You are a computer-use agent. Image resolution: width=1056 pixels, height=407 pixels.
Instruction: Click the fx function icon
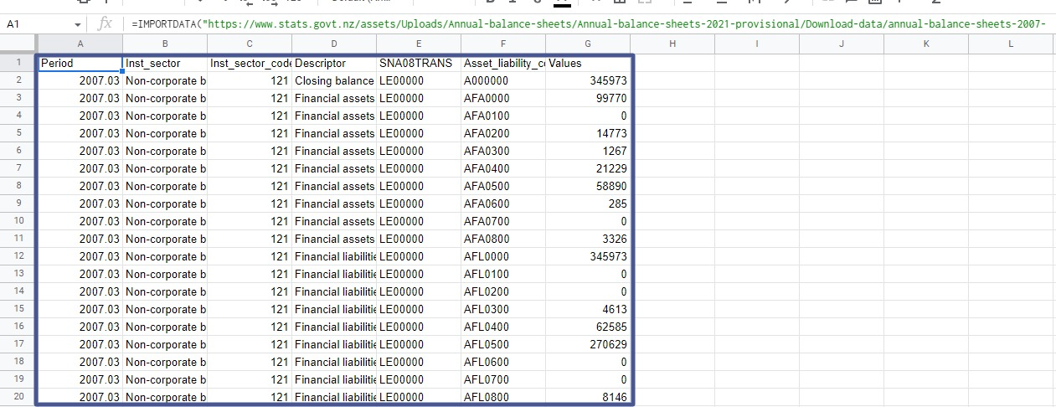tap(105, 24)
